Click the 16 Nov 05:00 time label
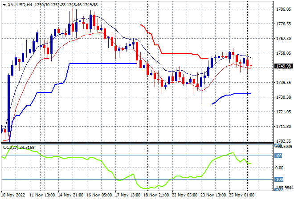Image resolution: width=294 pixels, height=200 pixels. (x=99, y=195)
